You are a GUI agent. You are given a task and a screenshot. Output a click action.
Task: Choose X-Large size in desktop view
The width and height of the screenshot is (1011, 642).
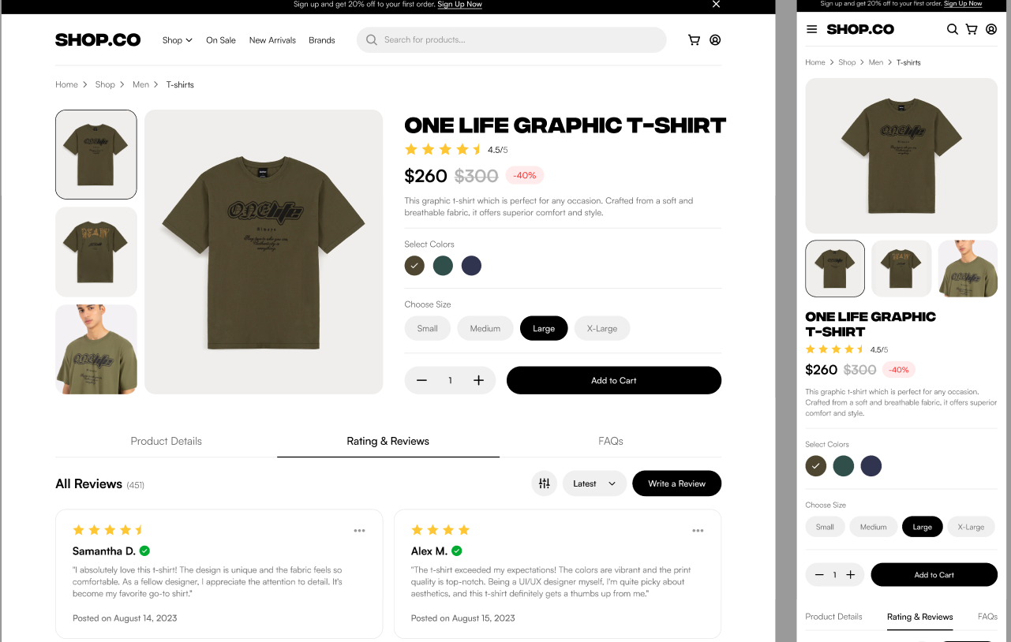(601, 328)
